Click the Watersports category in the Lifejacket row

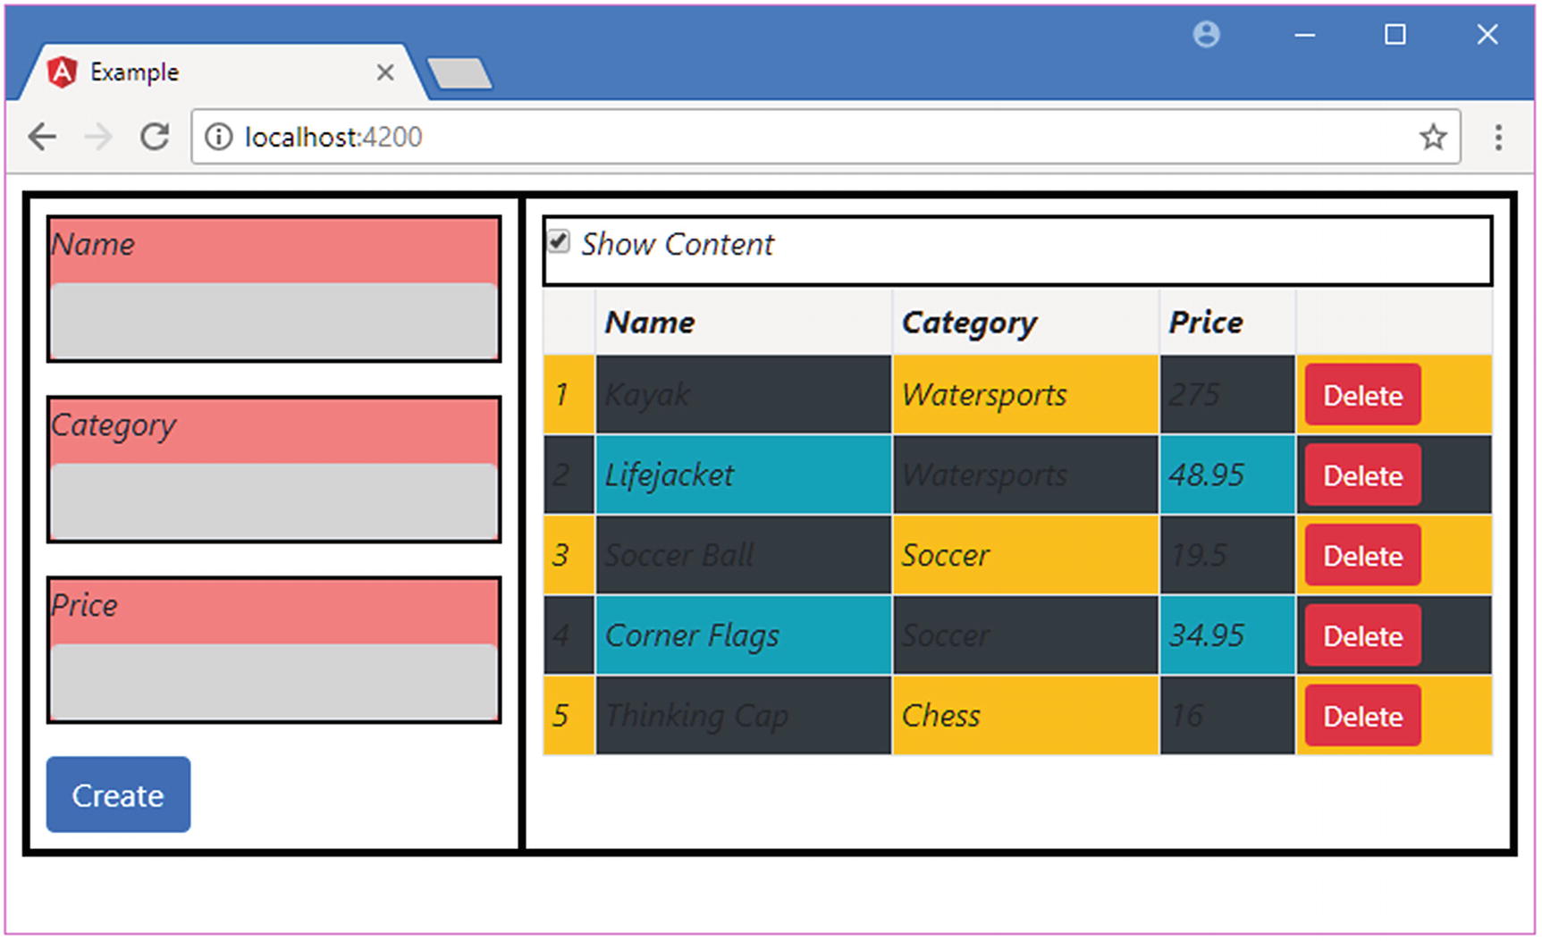[x=1026, y=475]
